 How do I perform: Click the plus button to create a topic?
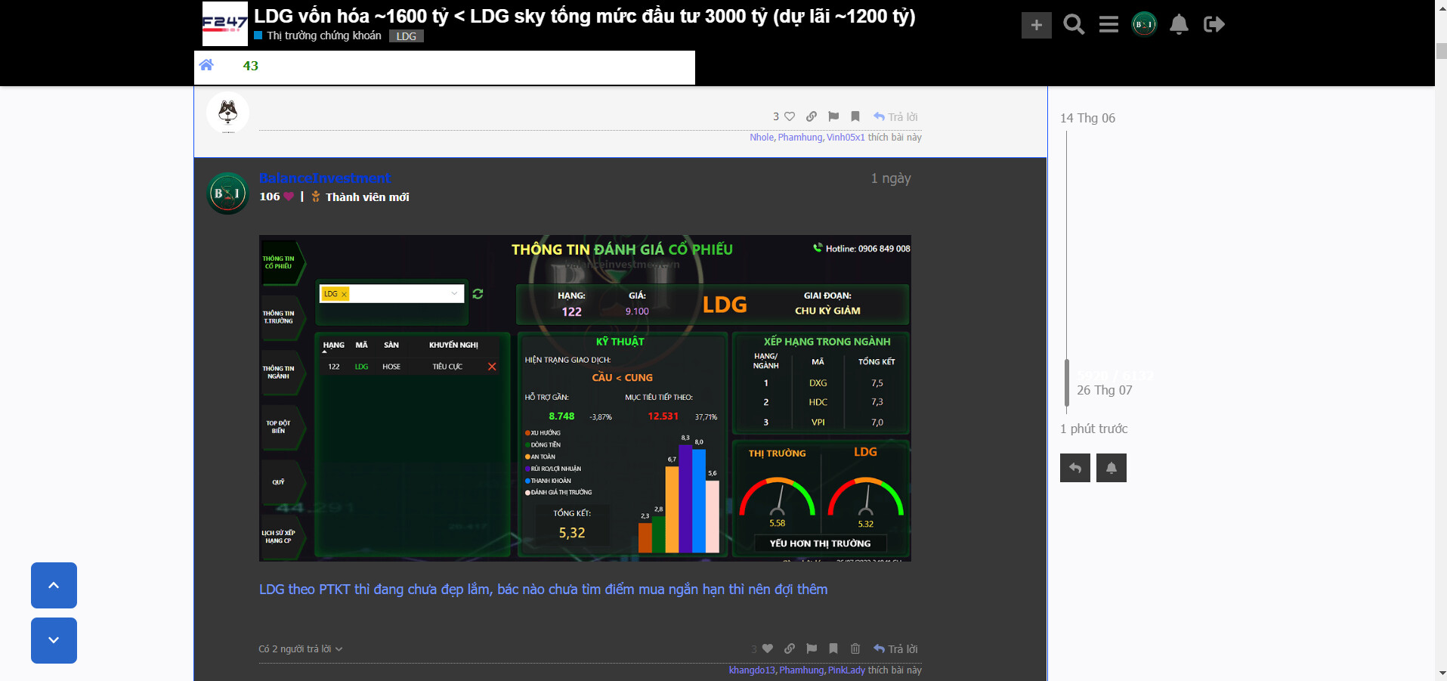tap(1037, 25)
